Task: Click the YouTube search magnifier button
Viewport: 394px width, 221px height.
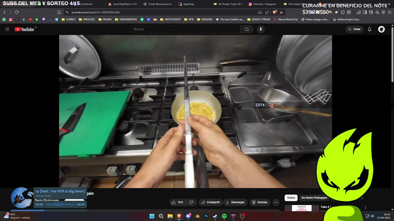Action: pyautogui.click(x=247, y=29)
